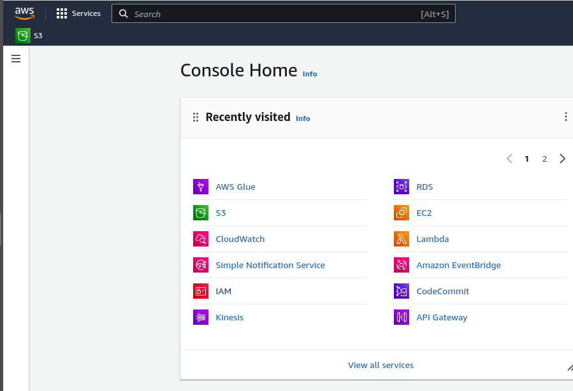Click the AWS logo to return home
573x391 pixels.
(x=24, y=13)
